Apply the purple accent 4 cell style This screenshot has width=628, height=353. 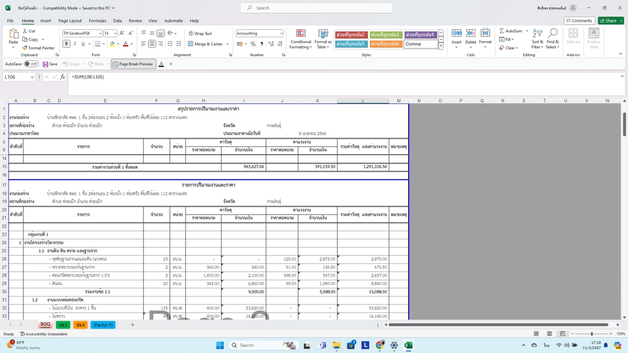[x=420, y=35]
